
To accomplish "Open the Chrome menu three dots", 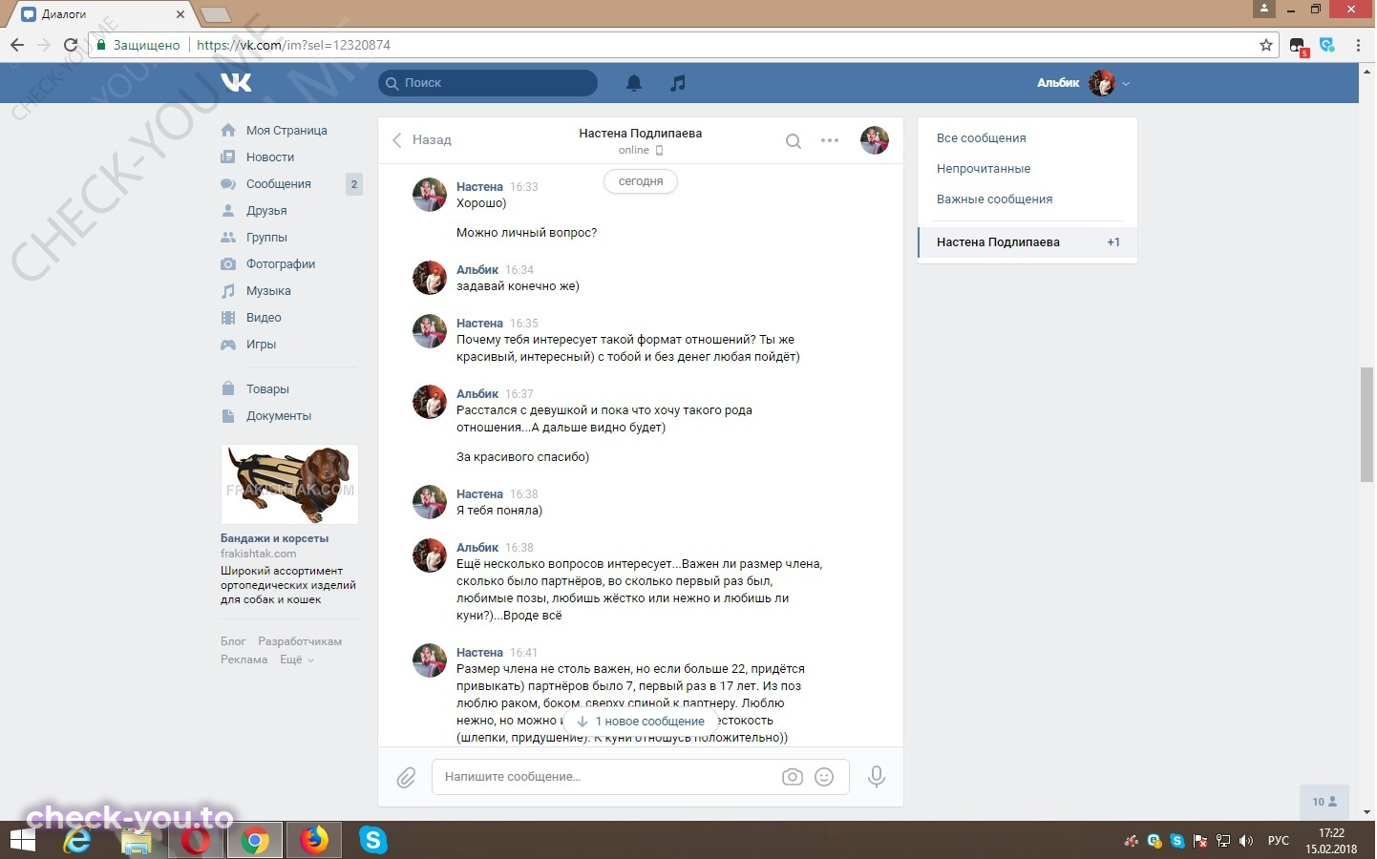I will coord(1359,45).
